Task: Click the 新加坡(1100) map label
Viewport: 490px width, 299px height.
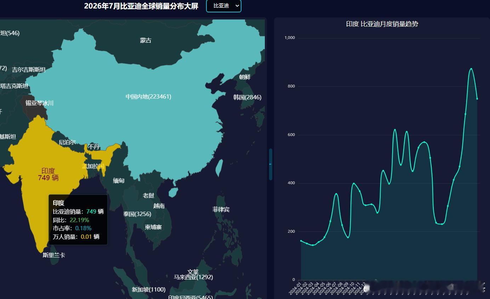Action: point(149,289)
